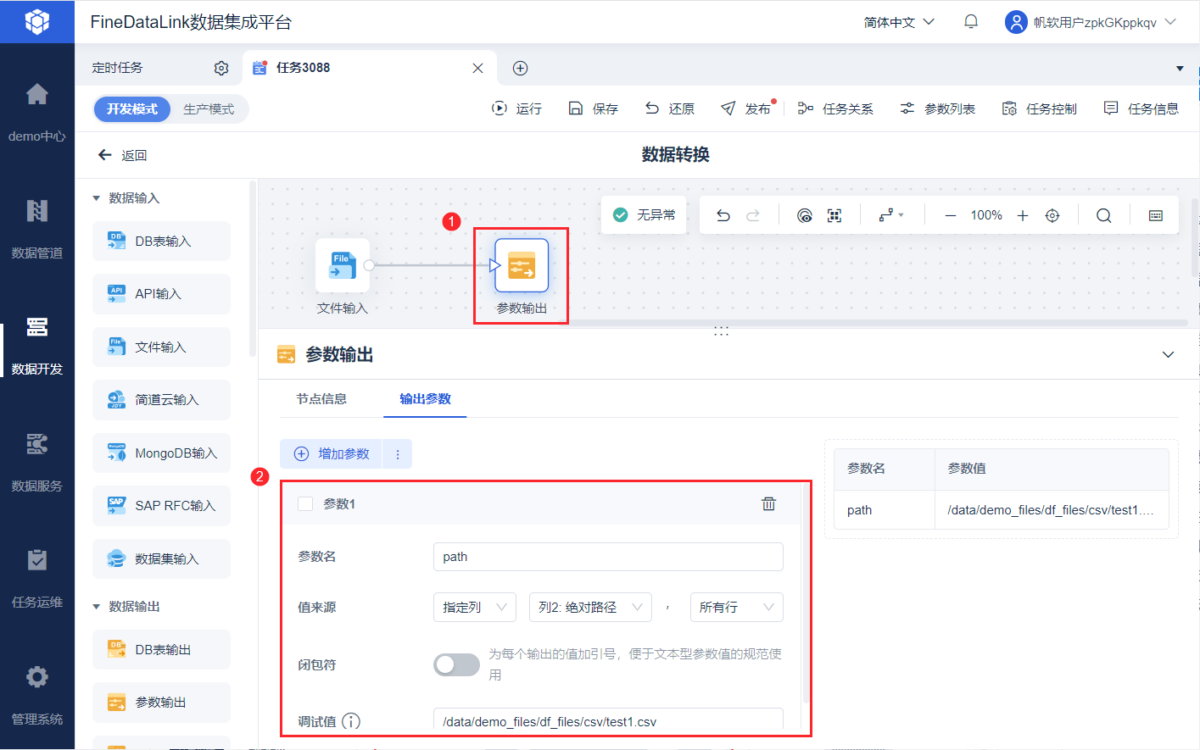
Task: Go to 数据管道 in sidebar
Action: pyautogui.click(x=36, y=228)
